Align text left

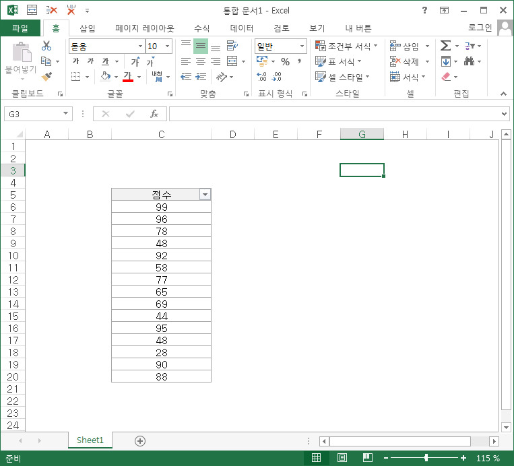[186, 61]
